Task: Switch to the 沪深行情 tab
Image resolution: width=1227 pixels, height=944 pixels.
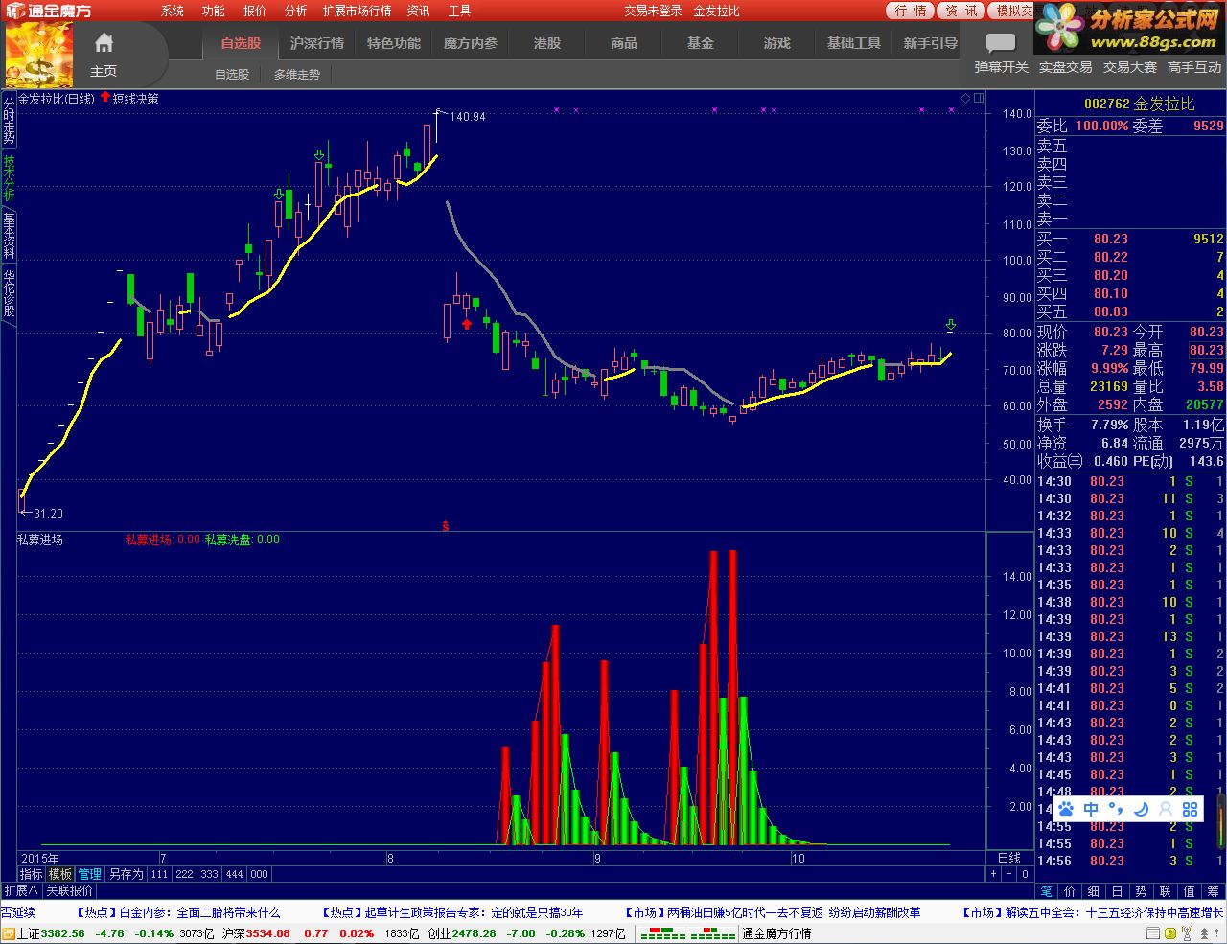Action: 317,43
